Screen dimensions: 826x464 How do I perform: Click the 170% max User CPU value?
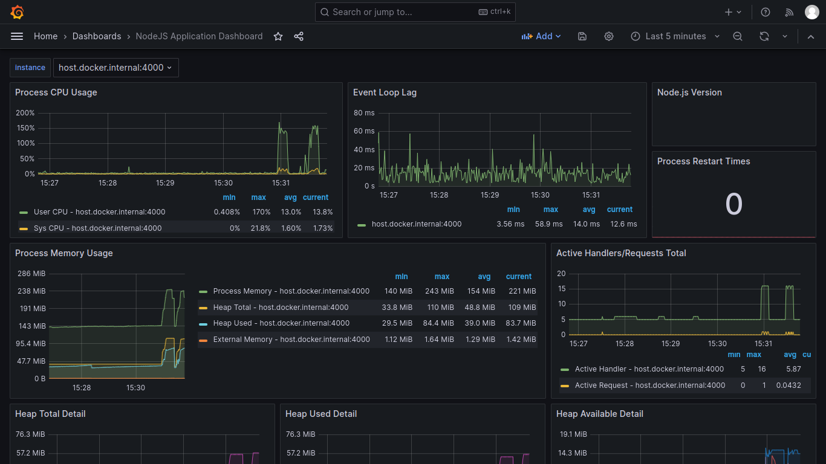[261, 212]
